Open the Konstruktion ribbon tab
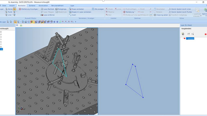The height and width of the screenshot is (116, 207). point(43,5)
